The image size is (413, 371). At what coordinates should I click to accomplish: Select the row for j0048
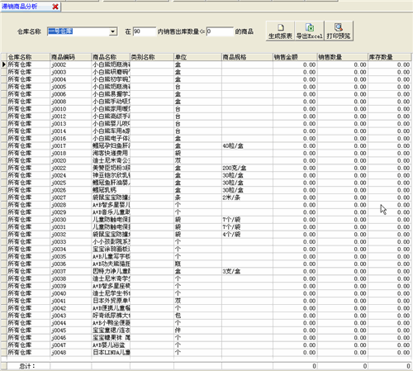(209, 353)
